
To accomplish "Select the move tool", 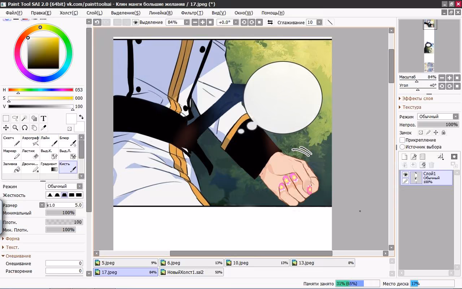I will click(x=6, y=128).
